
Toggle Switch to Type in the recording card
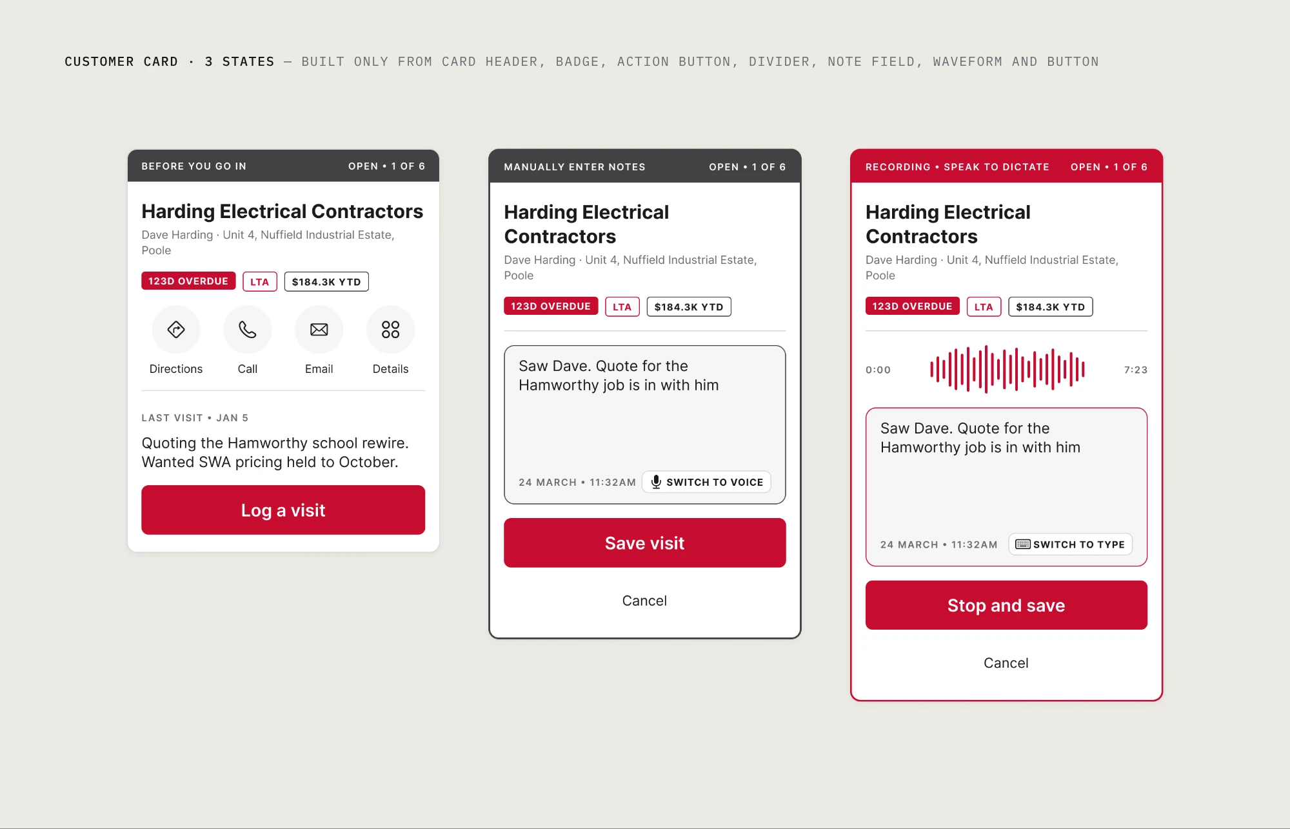(1070, 544)
